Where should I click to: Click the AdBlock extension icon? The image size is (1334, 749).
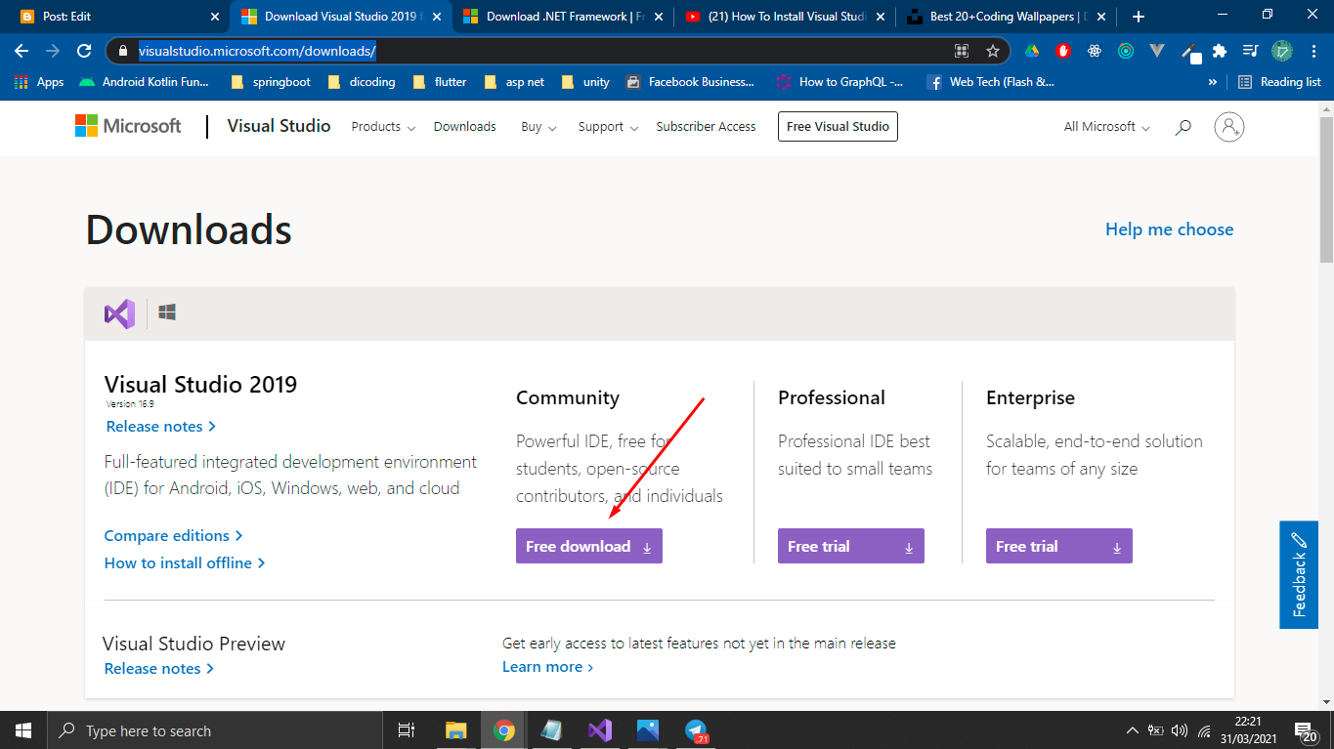[x=1063, y=51]
